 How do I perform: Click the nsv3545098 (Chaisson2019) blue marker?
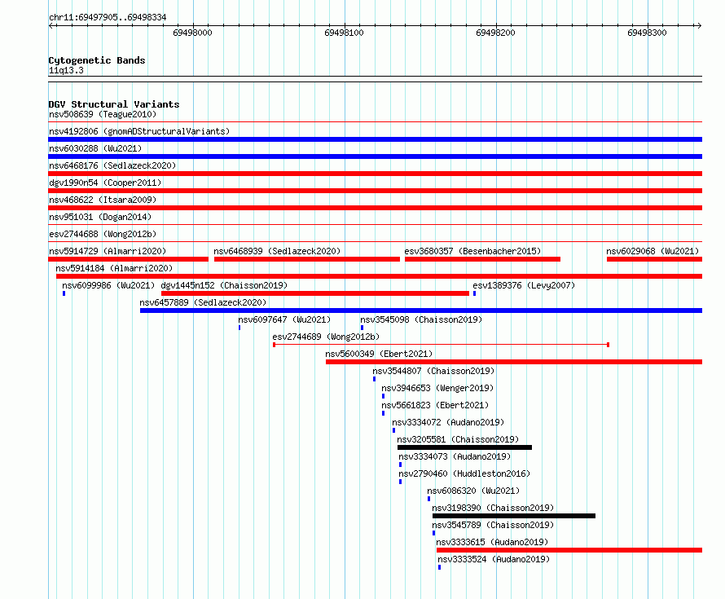362,328
